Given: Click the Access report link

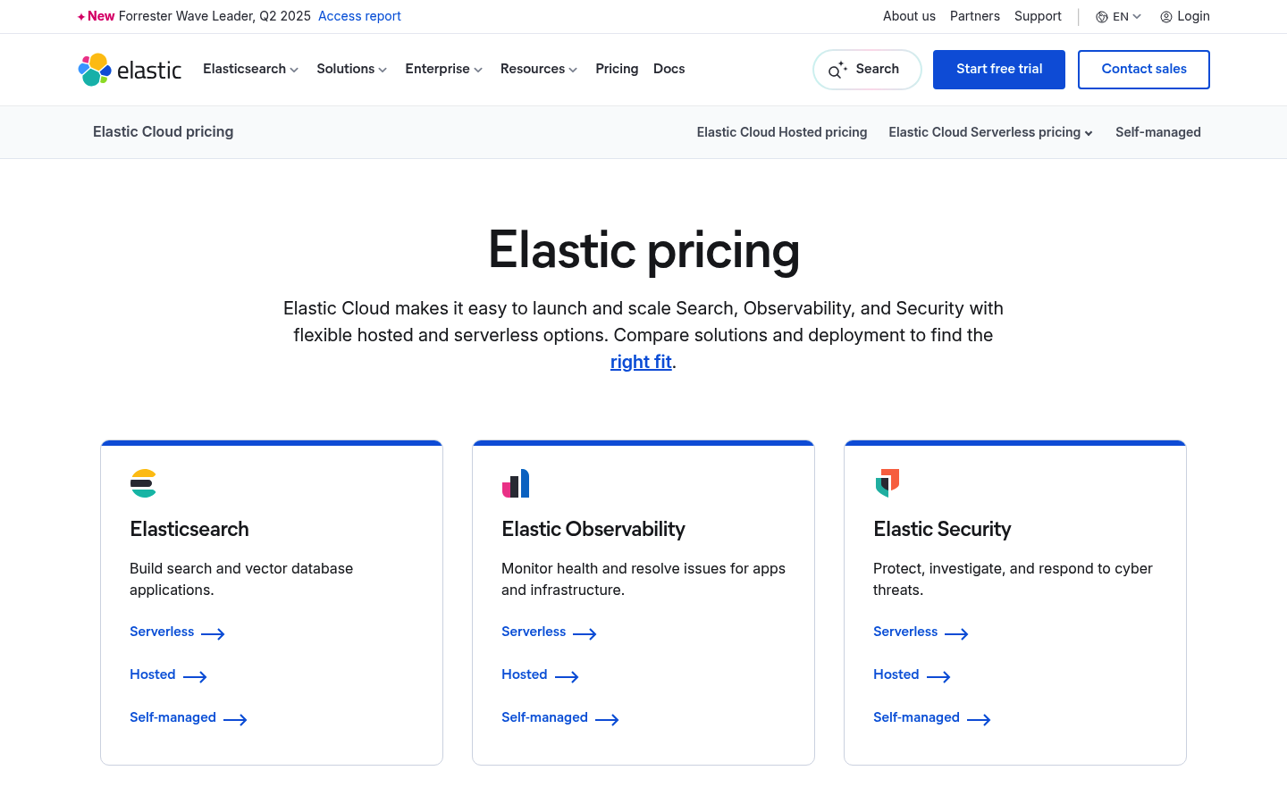Looking at the screenshot, I should click(x=359, y=16).
